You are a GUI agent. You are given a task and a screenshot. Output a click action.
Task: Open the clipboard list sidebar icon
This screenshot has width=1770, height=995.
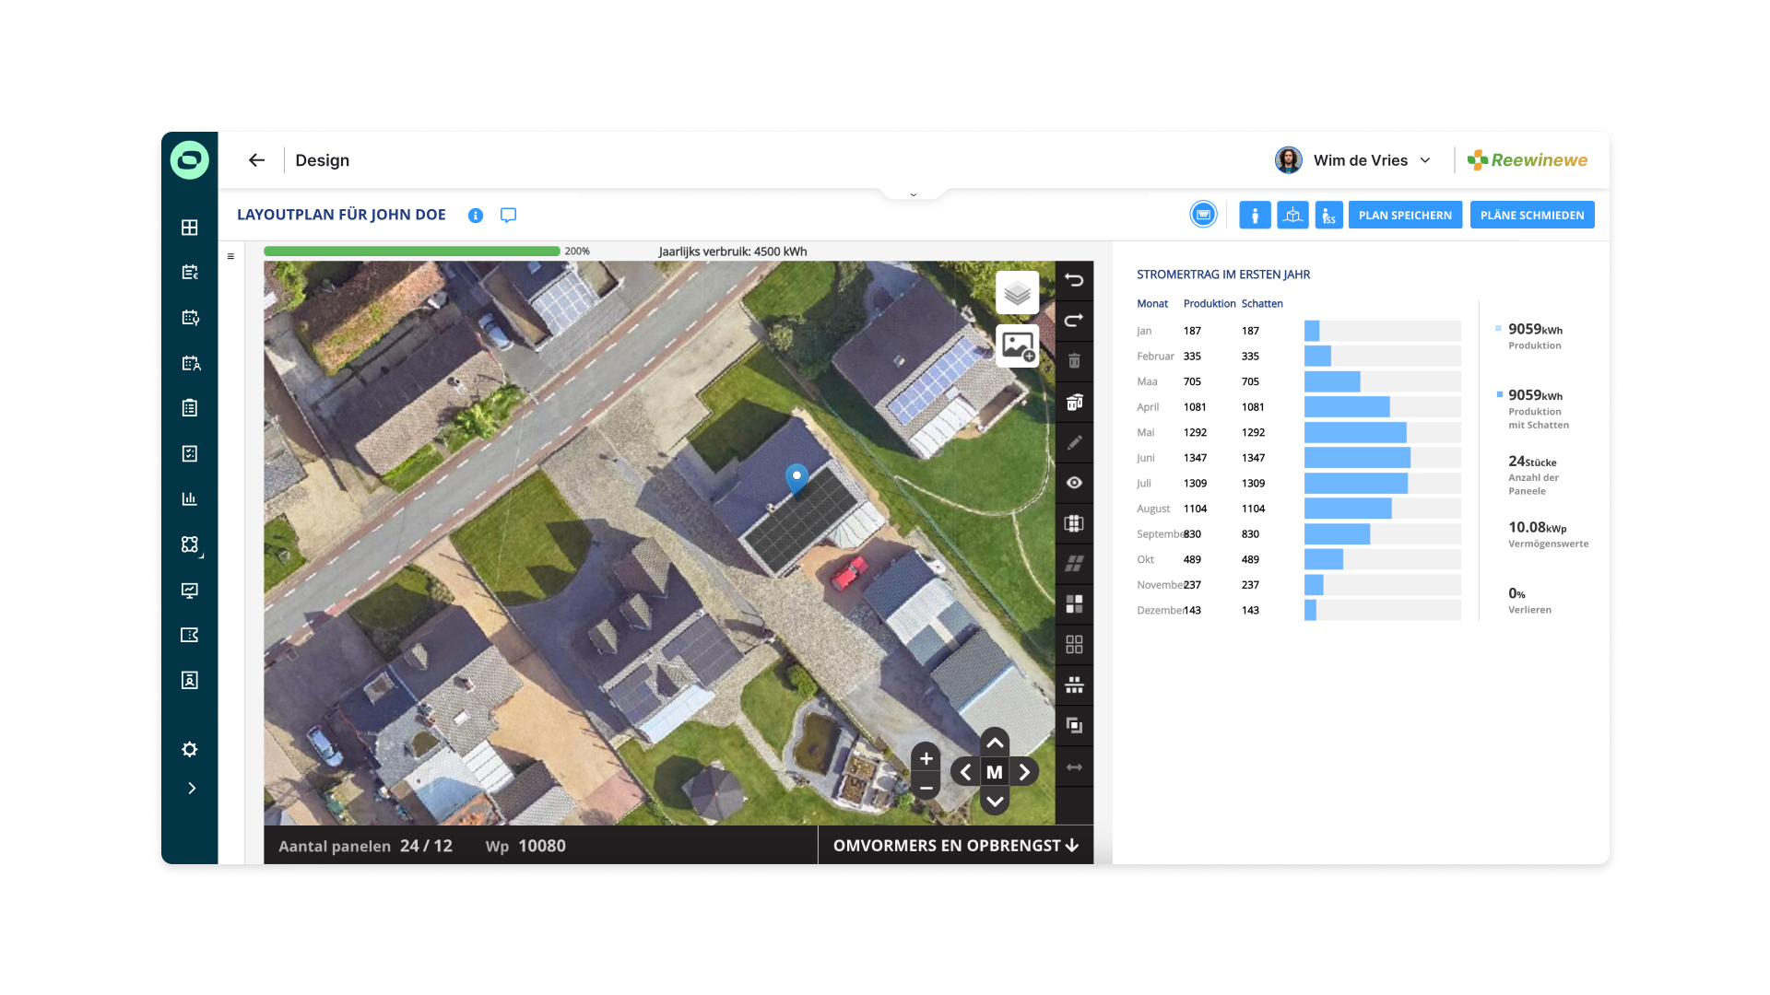[x=190, y=408]
